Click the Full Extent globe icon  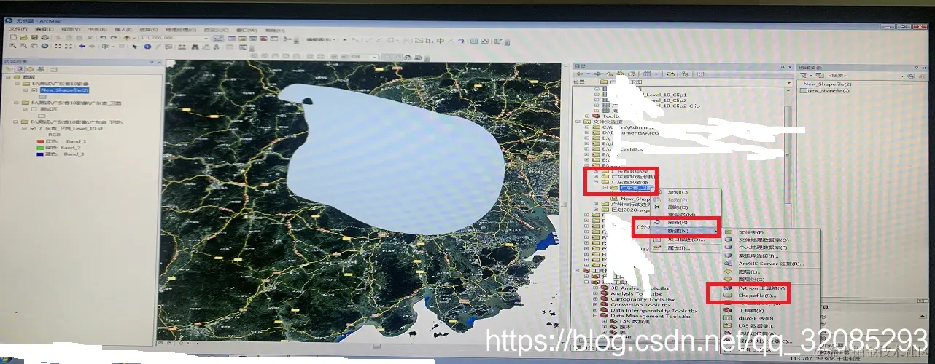coord(44,46)
